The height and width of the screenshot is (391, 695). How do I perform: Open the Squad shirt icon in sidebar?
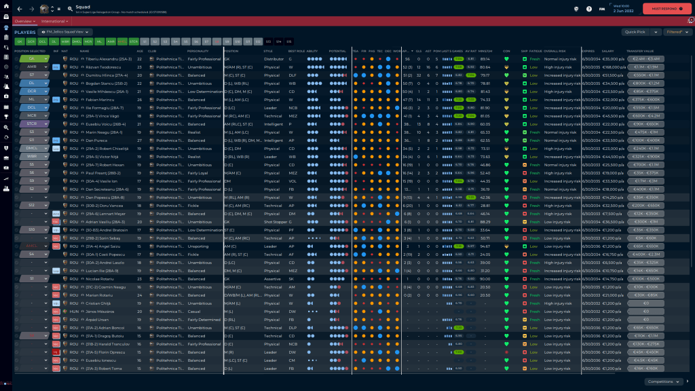pyautogui.click(x=6, y=26)
